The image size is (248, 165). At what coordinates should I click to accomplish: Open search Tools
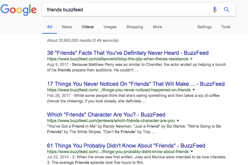click(226, 27)
